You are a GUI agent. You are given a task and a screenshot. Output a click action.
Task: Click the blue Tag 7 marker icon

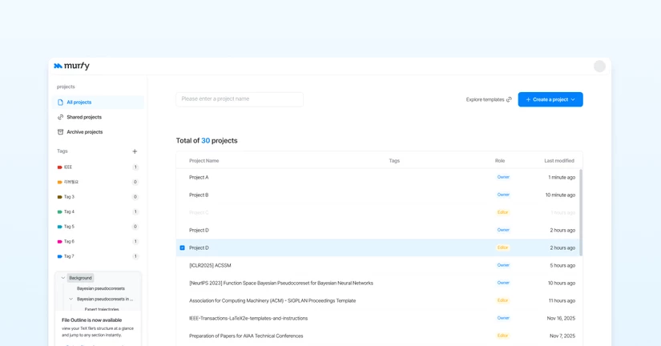point(59,256)
